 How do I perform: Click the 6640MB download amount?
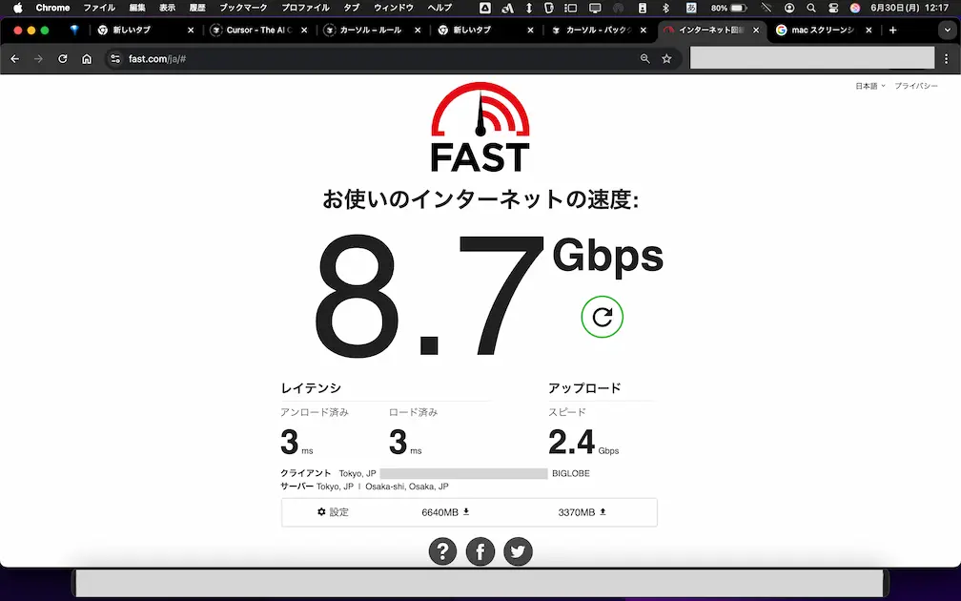point(445,512)
